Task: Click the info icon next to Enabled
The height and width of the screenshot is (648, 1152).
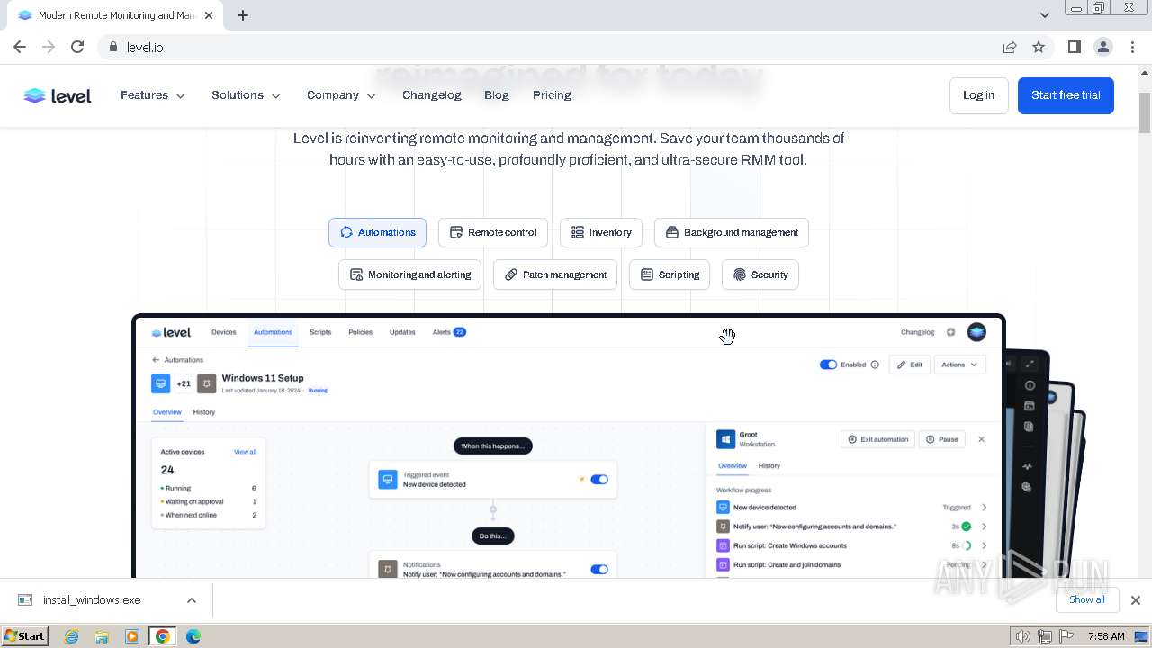Action: click(875, 364)
